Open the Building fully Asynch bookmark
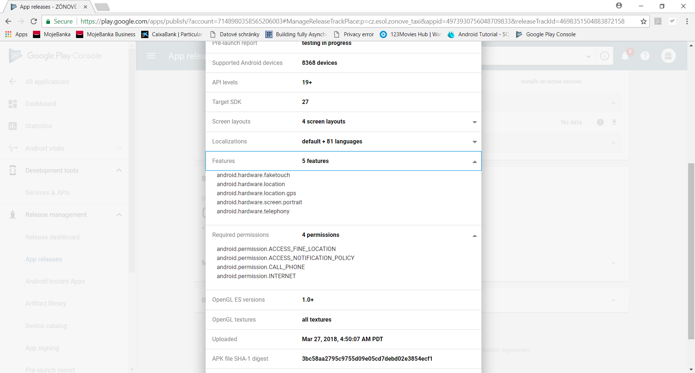 [x=296, y=34]
